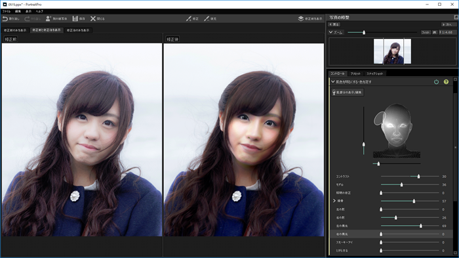This screenshot has width=459, height=258.
Task: Open the ファイル menu
Action: pyautogui.click(x=6, y=11)
